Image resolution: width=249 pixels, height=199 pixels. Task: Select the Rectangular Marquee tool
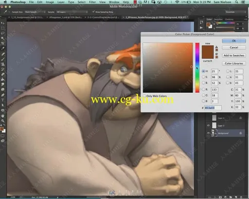[2, 28]
